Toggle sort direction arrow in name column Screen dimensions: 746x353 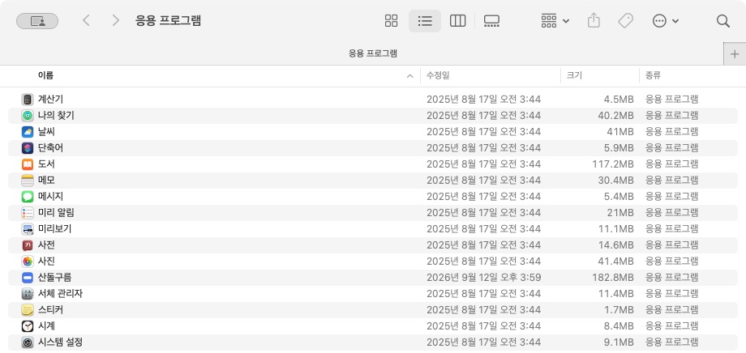(x=410, y=76)
